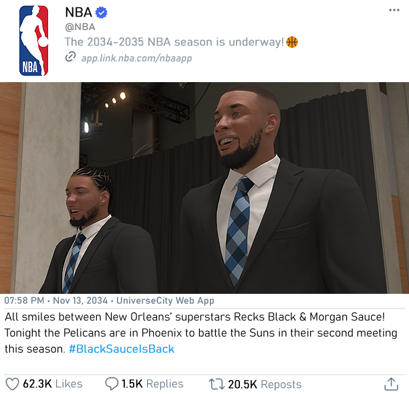Like the post with heart icon

(x=12, y=384)
